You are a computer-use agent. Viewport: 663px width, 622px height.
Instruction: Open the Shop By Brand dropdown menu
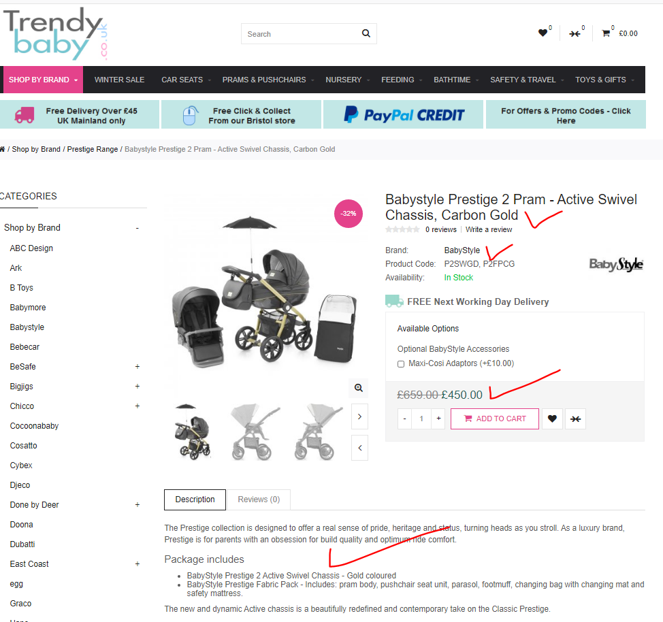click(43, 80)
